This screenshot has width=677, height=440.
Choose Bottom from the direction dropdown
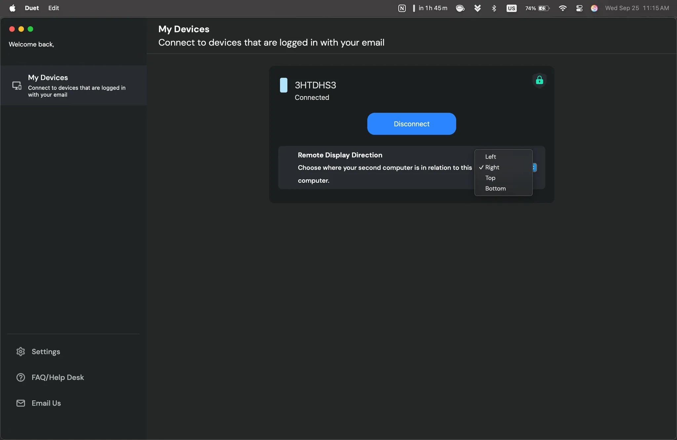(495, 188)
